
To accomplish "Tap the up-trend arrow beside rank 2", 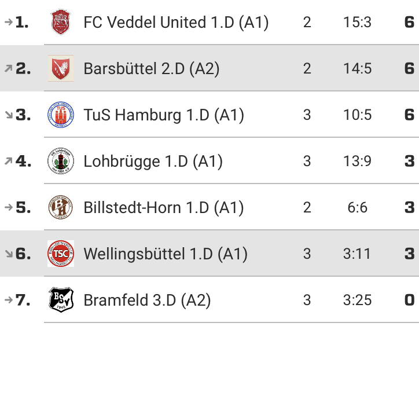I will click(9, 68).
